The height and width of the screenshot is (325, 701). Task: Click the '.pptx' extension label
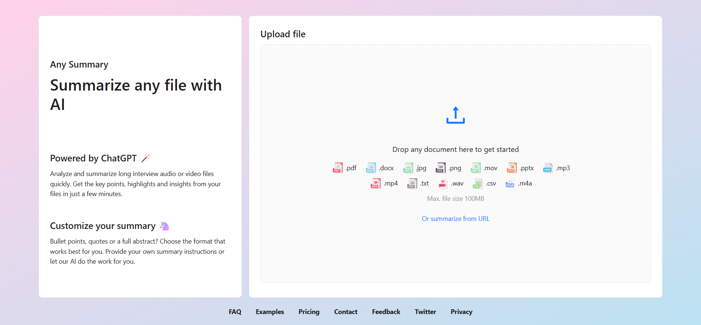click(526, 168)
